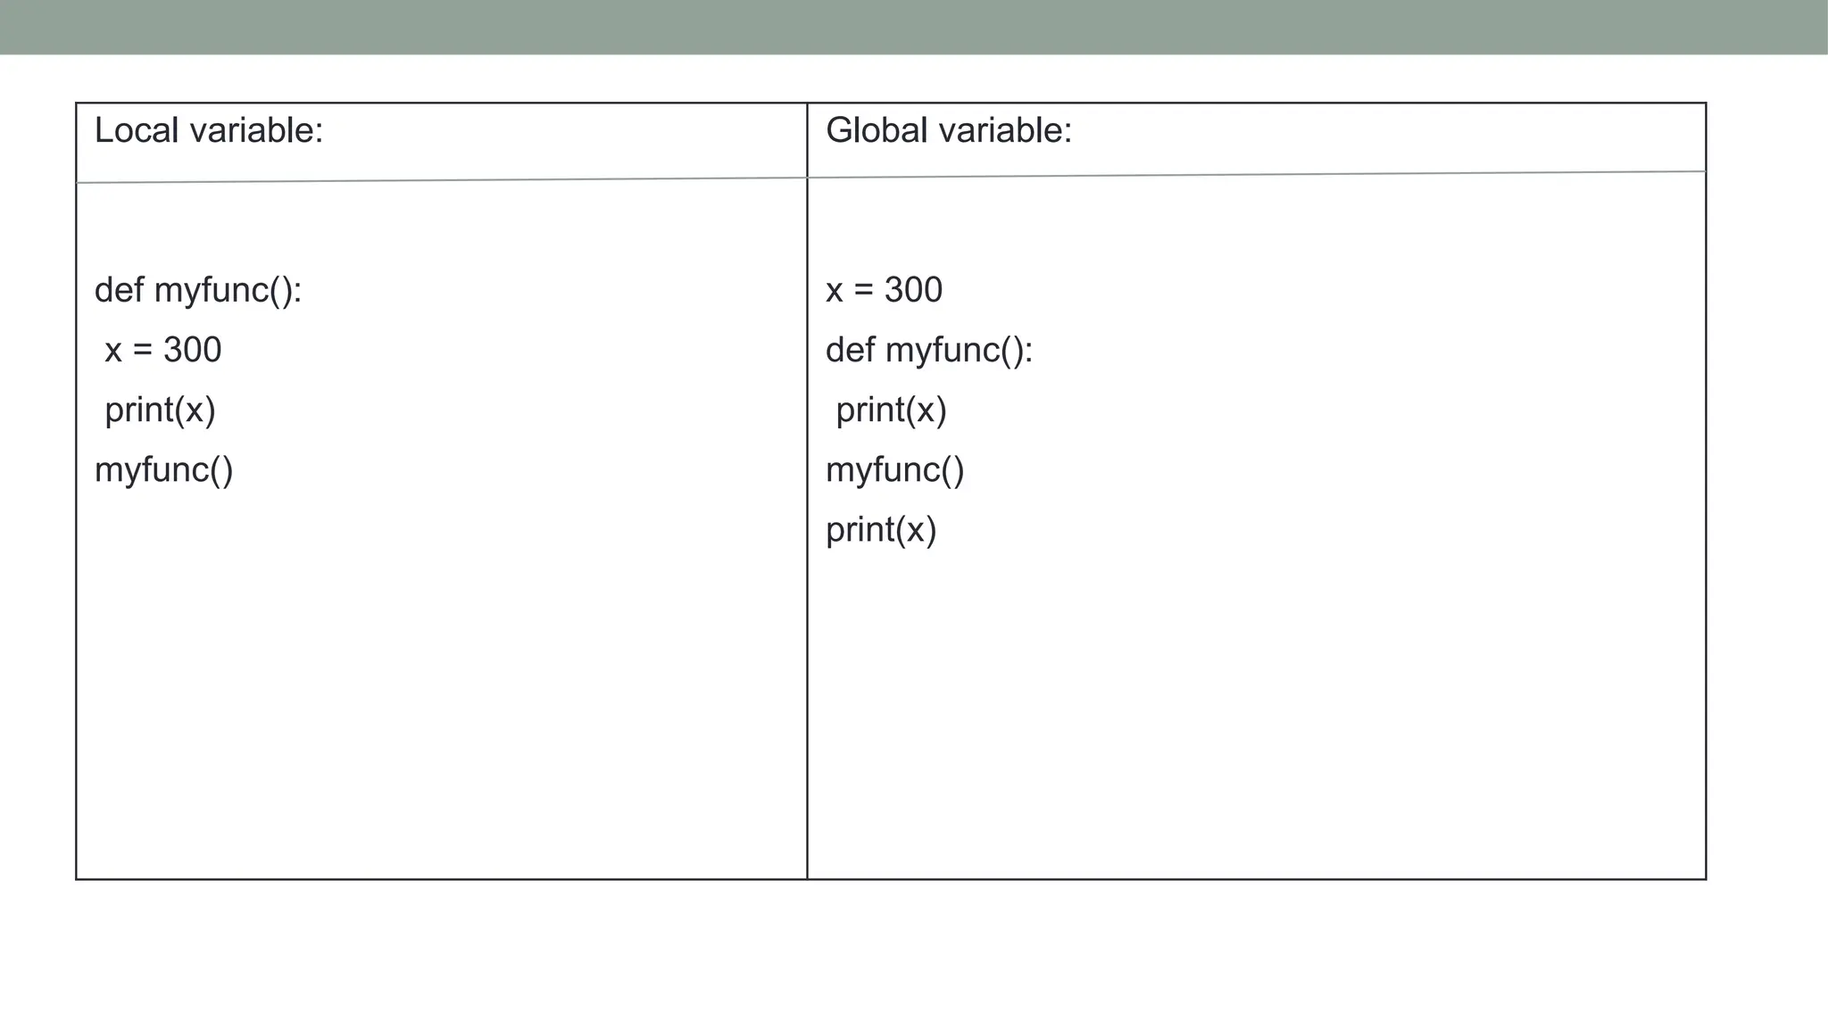The width and height of the screenshot is (1828, 1028).
Task: Select the 'Global variable:' heading text
Action: point(949,130)
